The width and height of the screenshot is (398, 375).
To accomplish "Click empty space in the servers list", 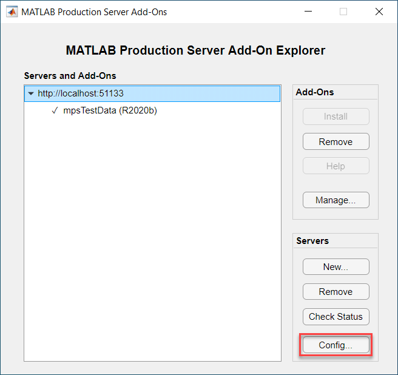I will tap(152, 229).
